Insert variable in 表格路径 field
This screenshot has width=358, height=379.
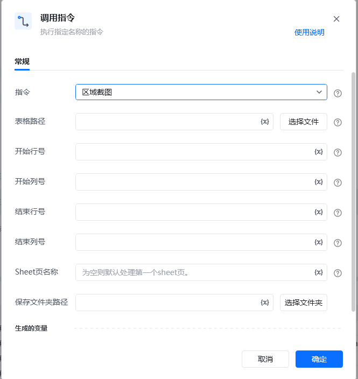click(265, 122)
